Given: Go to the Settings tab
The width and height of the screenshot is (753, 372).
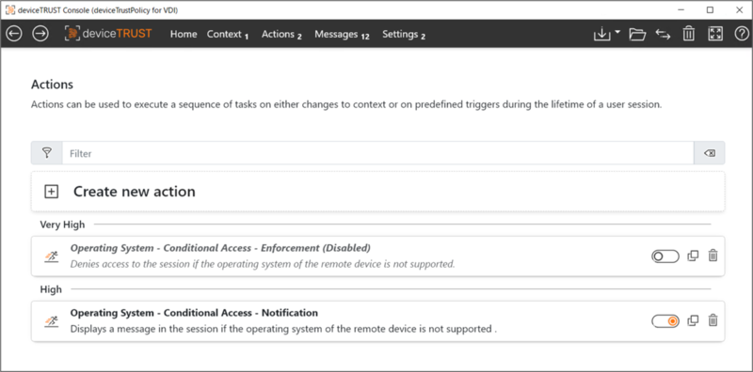Looking at the screenshot, I should (x=404, y=35).
